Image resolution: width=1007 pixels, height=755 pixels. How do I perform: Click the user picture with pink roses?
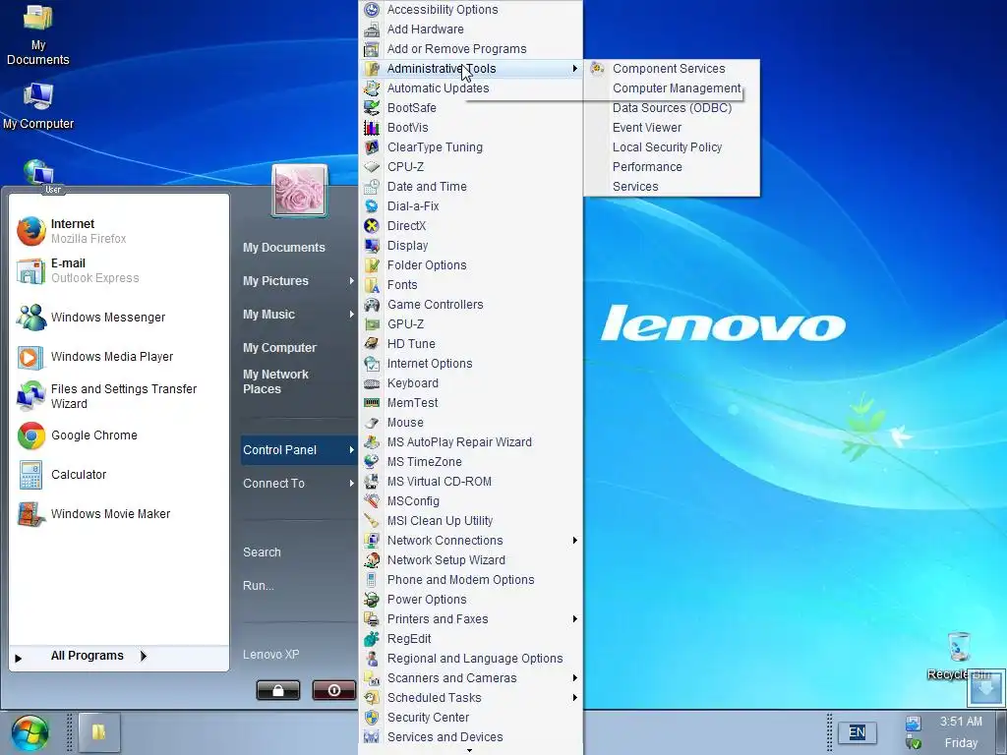coord(299,191)
